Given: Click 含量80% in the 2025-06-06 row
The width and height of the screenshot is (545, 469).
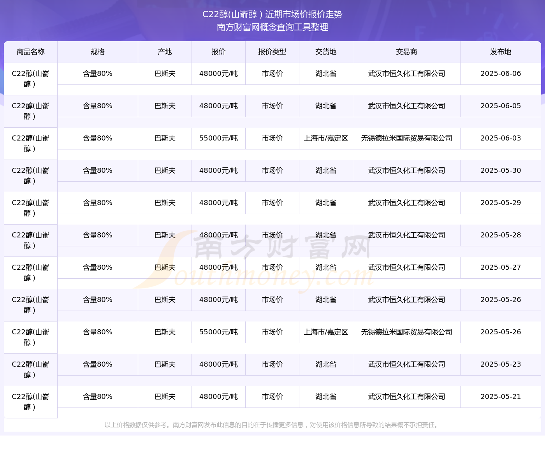Looking at the screenshot, I should pos(98,74).
